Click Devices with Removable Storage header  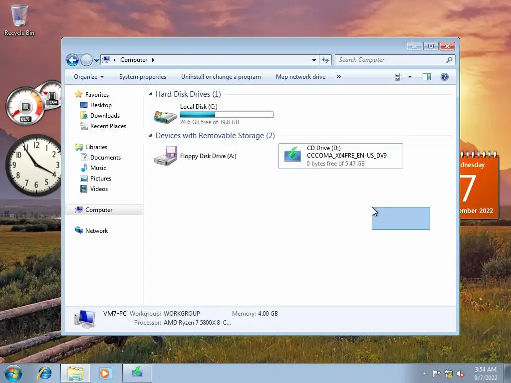click(215, 136)
